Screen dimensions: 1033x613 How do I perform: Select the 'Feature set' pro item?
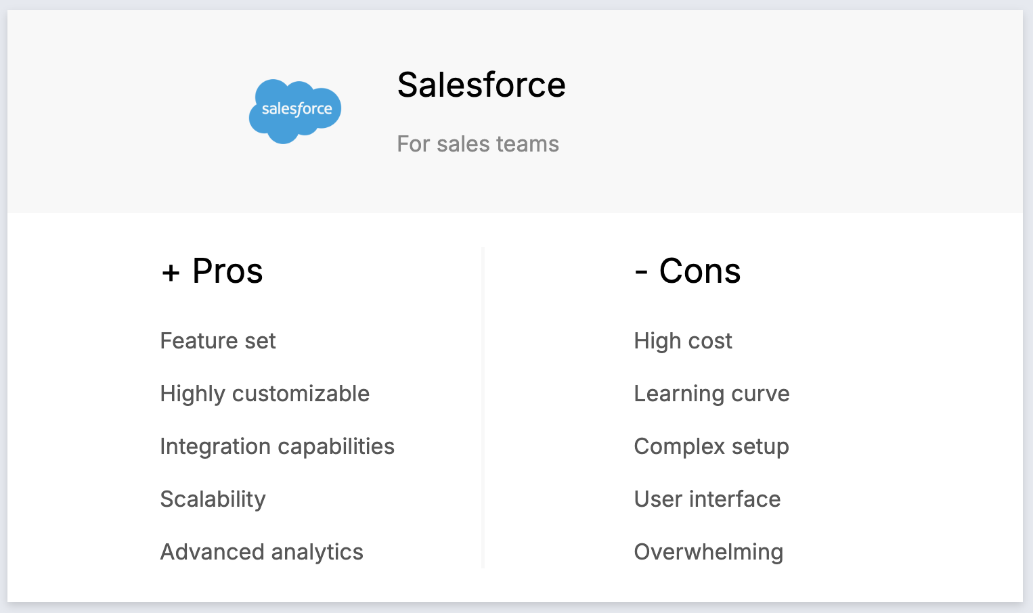[218, 341]
